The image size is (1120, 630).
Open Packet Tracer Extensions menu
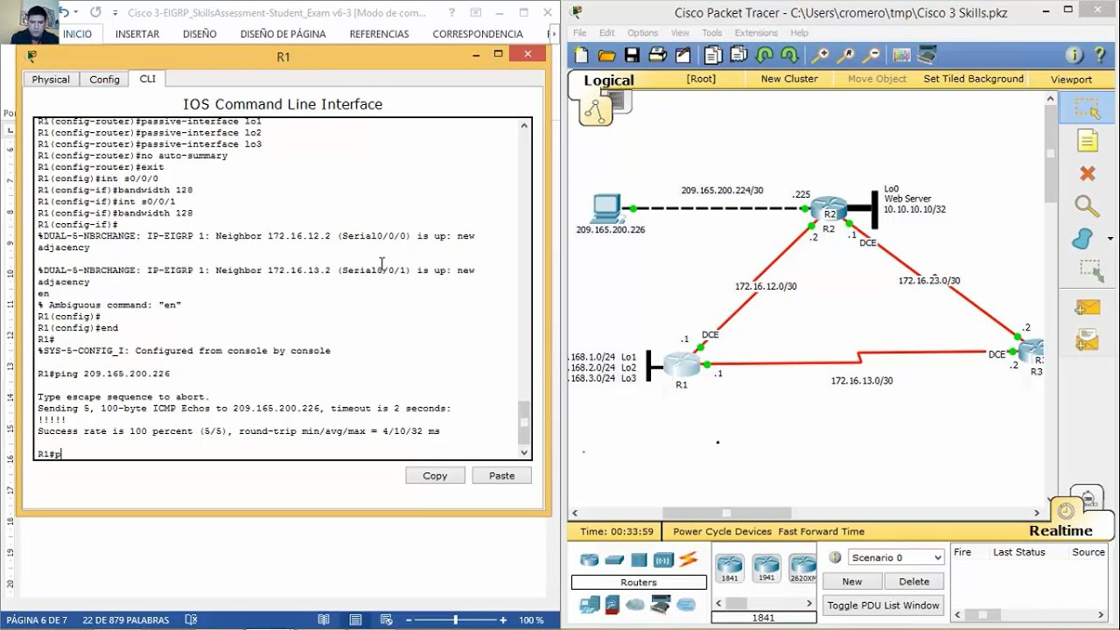pyautogui.click(x=756, y=32)
